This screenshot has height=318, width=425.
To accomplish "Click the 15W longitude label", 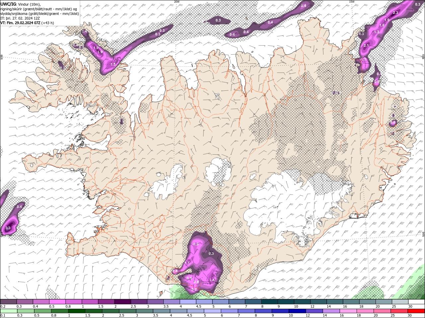I will (352, 2).
